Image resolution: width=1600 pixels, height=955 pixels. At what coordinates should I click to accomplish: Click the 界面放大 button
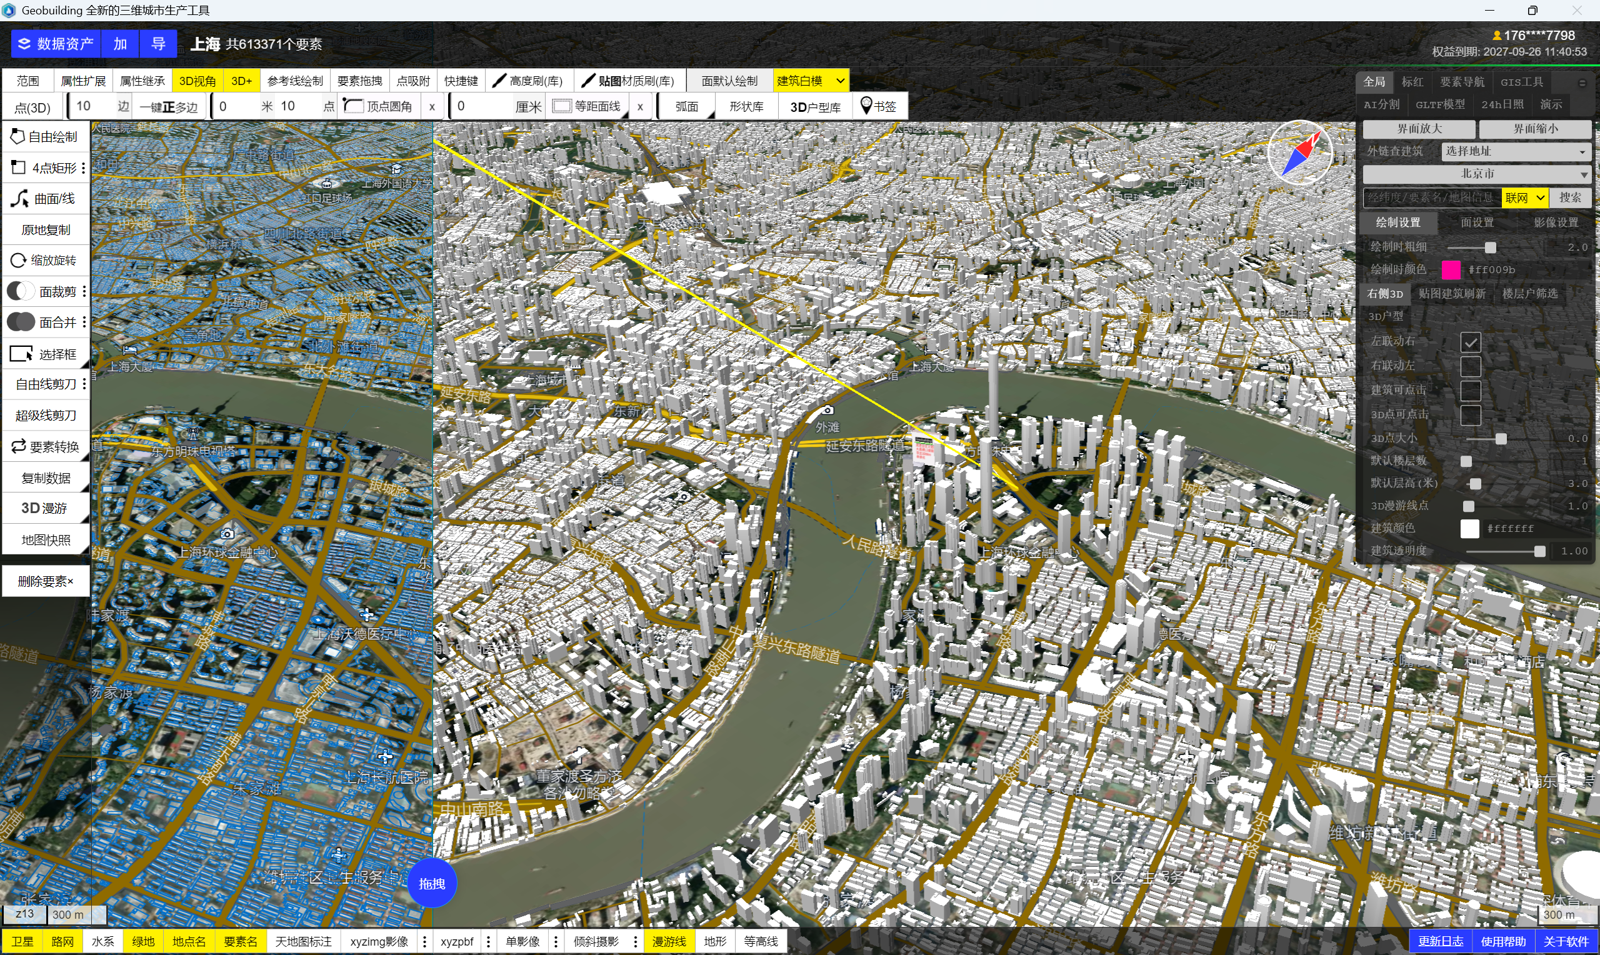click(1419, 129)
